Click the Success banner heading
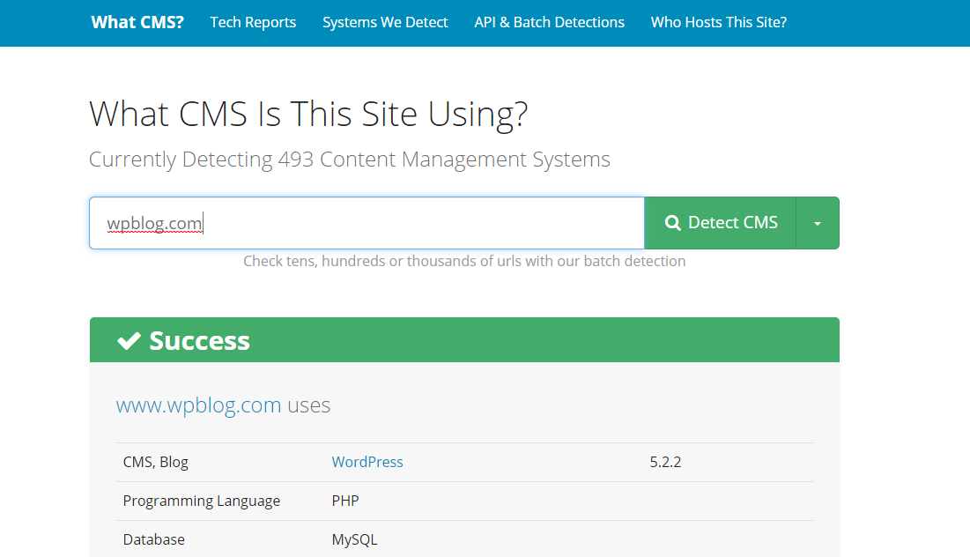The height and width of the screenshot is (557, 970). click(199, 340)
